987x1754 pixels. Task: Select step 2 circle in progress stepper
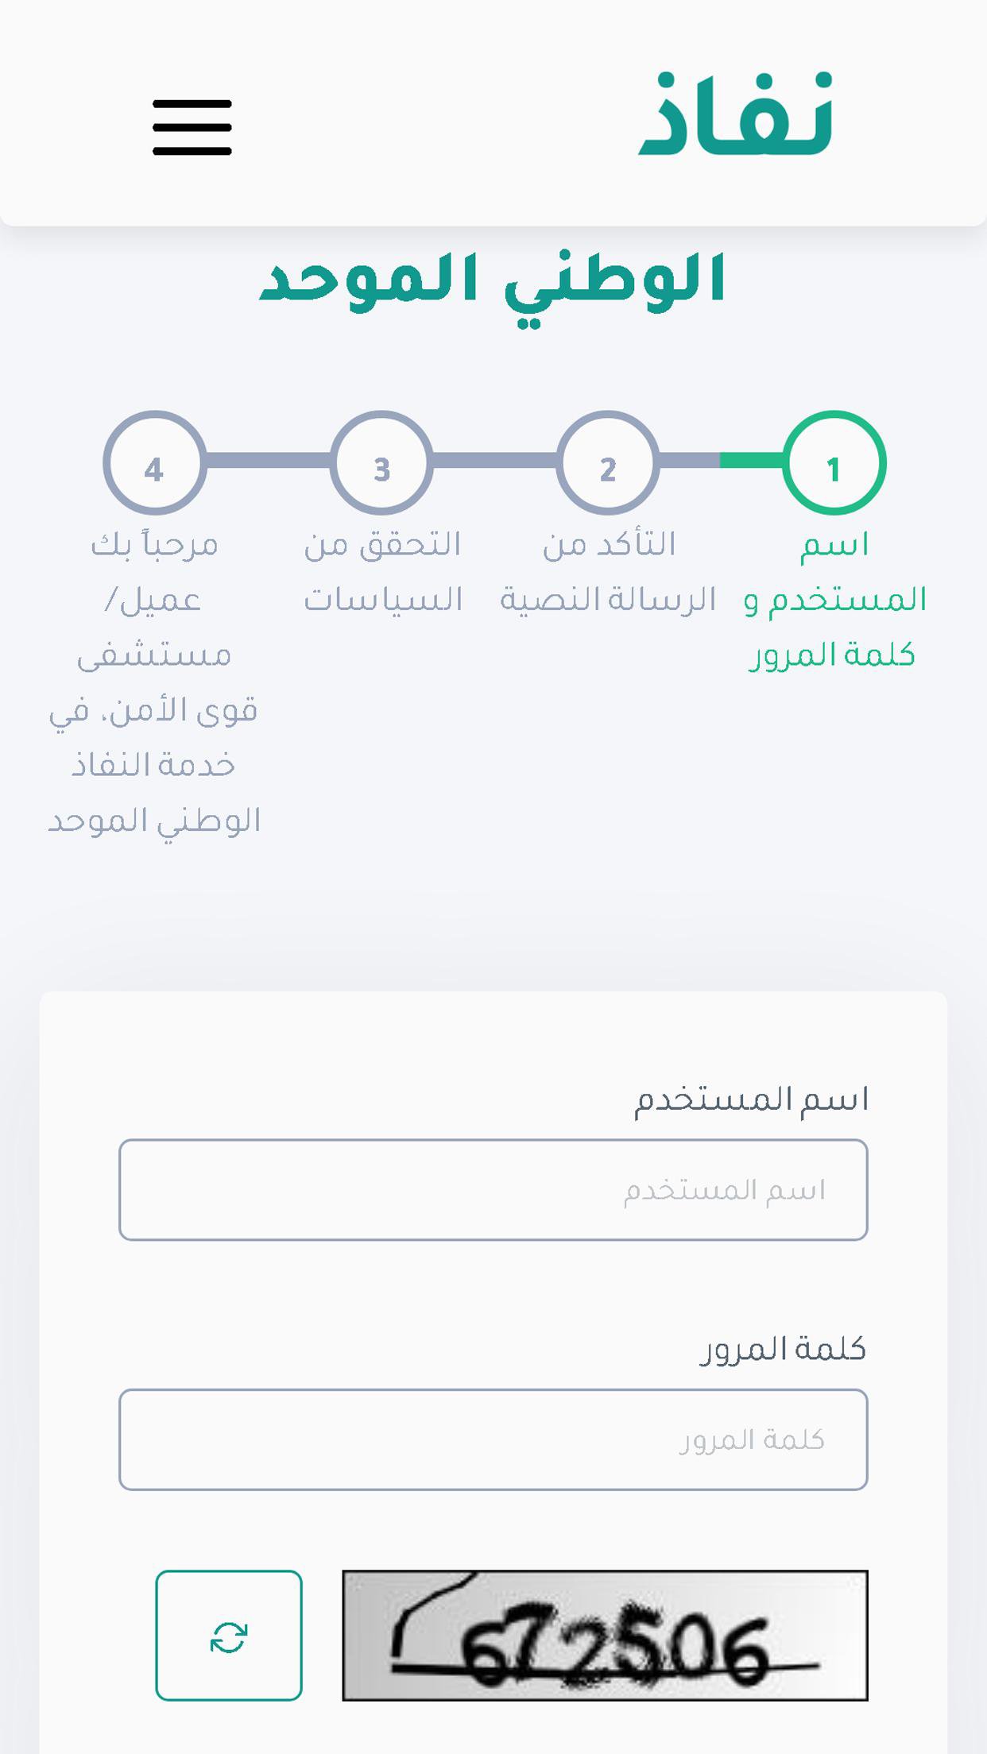[x=608, y=462]
